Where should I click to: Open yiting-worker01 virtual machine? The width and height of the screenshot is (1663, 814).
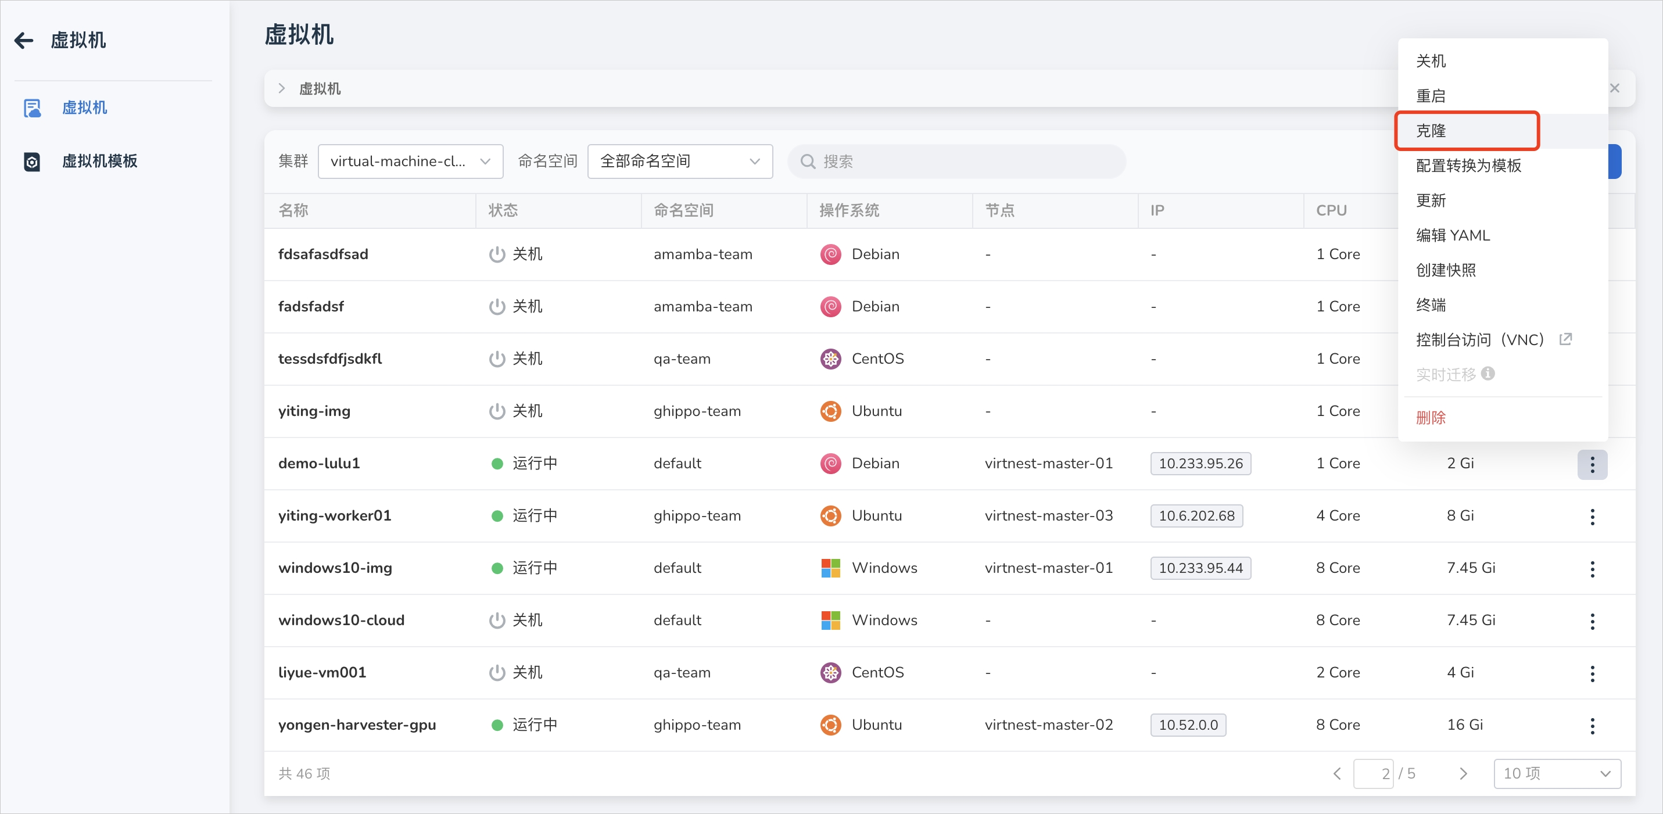tap(335, 516)
